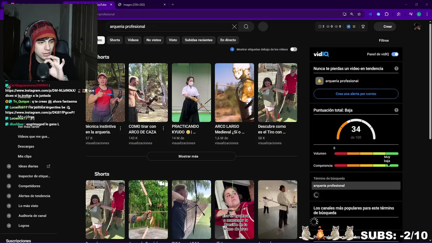Click the Suscripciones heading in sidebar

tap(19, 241)
